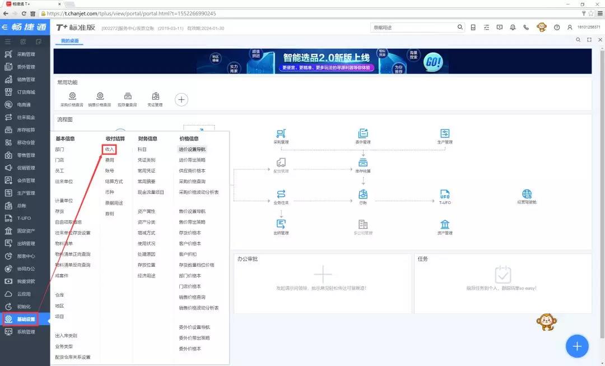Open 电商通 in the left sidebar
Screen dimensions: 605x366
(x=23, y=105)
